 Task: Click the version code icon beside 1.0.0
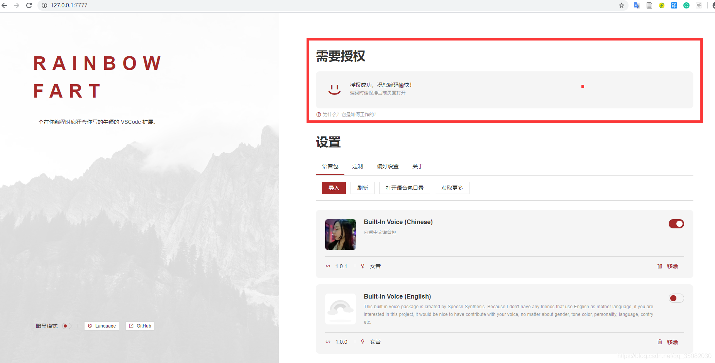[x=328, y=342]
